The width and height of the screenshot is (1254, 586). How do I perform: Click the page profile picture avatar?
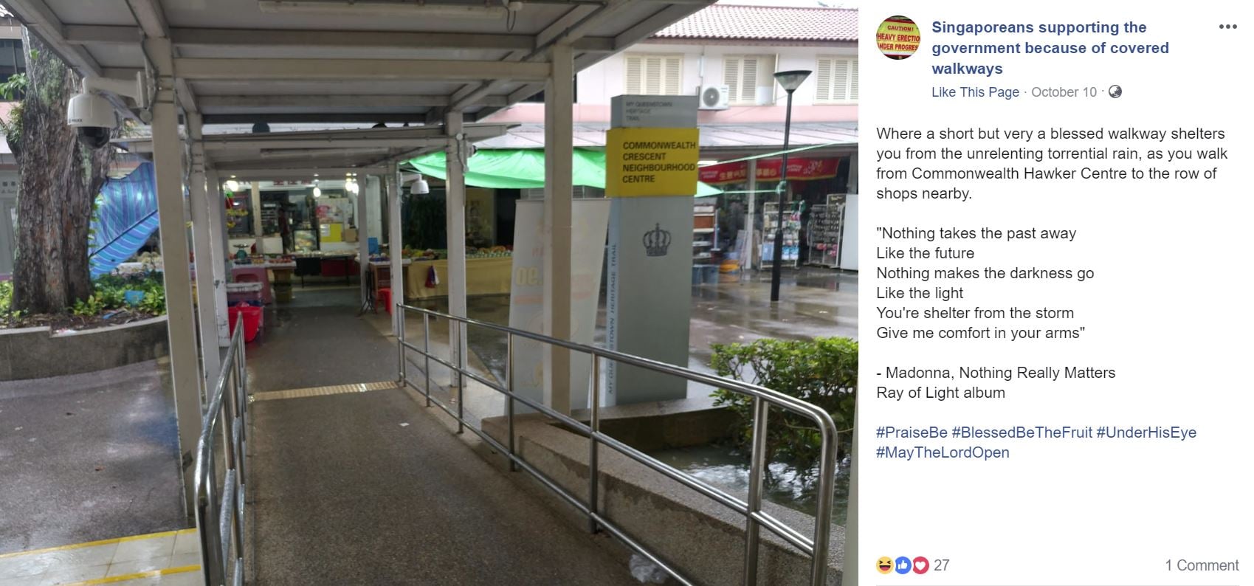898,38
